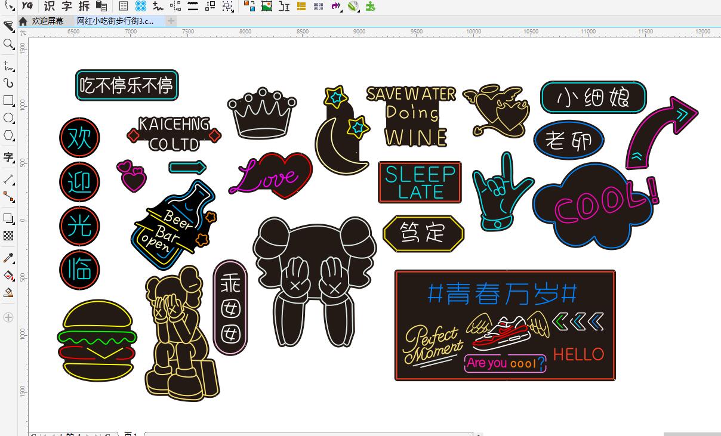
Task: Click the grey dot grid icon
Action: tap(319, 6)
